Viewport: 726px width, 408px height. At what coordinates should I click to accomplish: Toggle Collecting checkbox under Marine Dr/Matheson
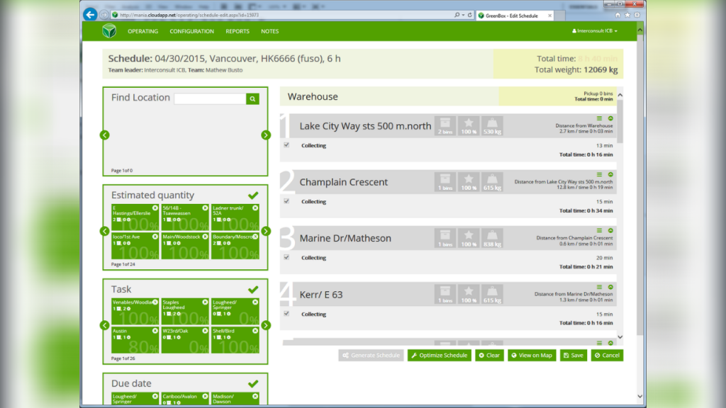[x=286, y=256]
